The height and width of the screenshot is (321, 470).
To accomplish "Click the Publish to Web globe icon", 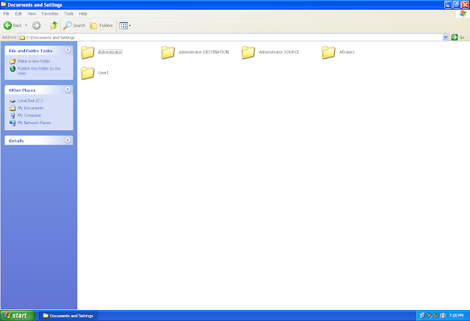I will coord(12,69).
